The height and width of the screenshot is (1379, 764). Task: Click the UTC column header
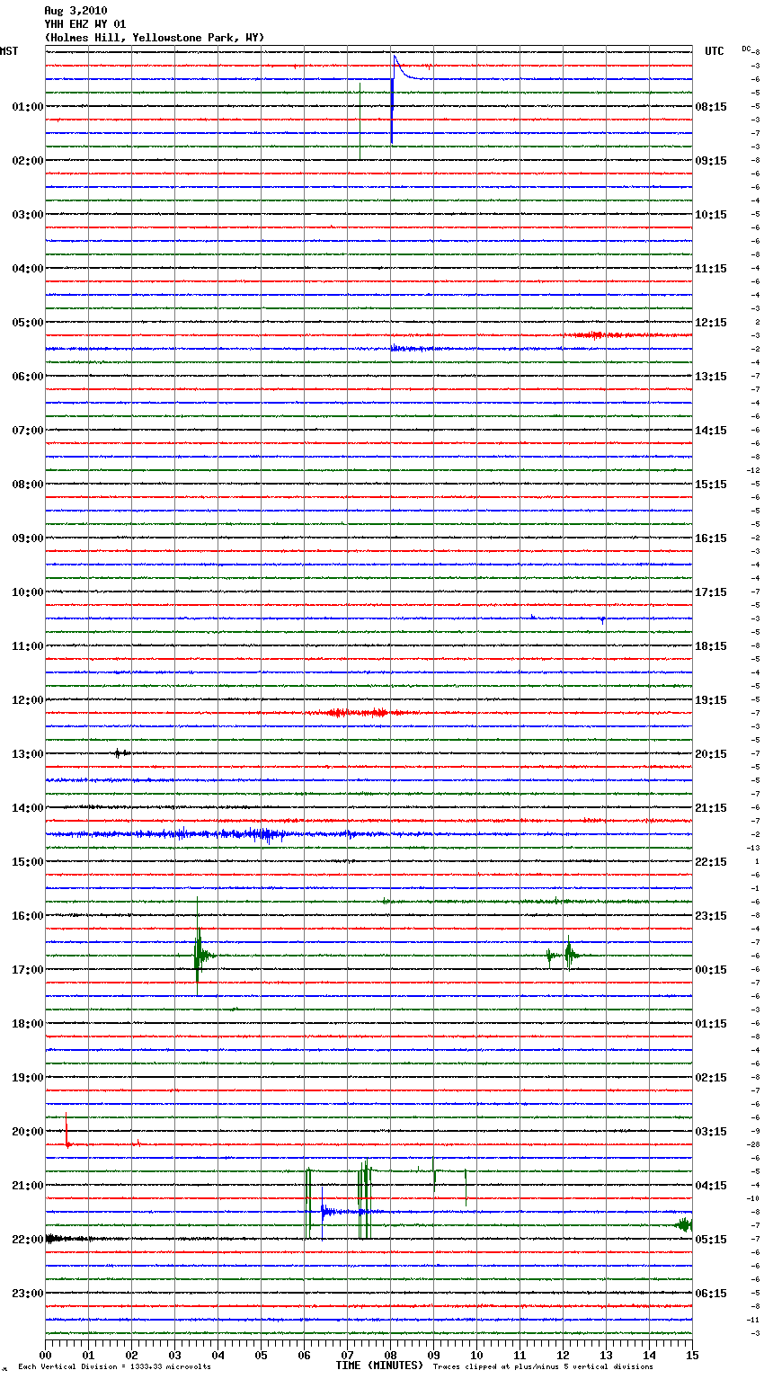pos(714,51)
